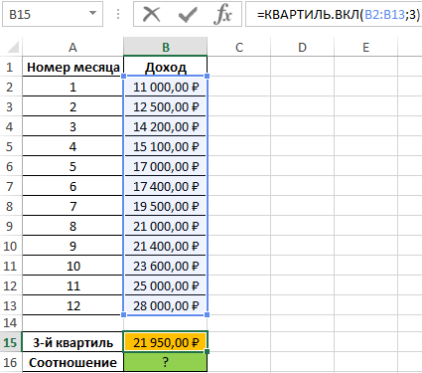Click the orange cell showing 21 950,00 ₽
Image resolution: width=422 pixels, height=373 pixels.
click(166, 342)
